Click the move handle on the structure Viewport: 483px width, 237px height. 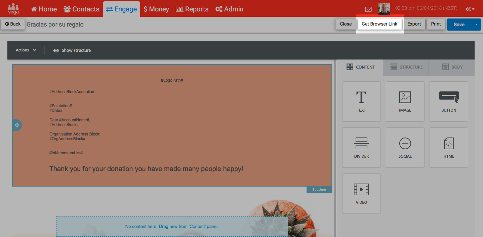tap(17, 125)
